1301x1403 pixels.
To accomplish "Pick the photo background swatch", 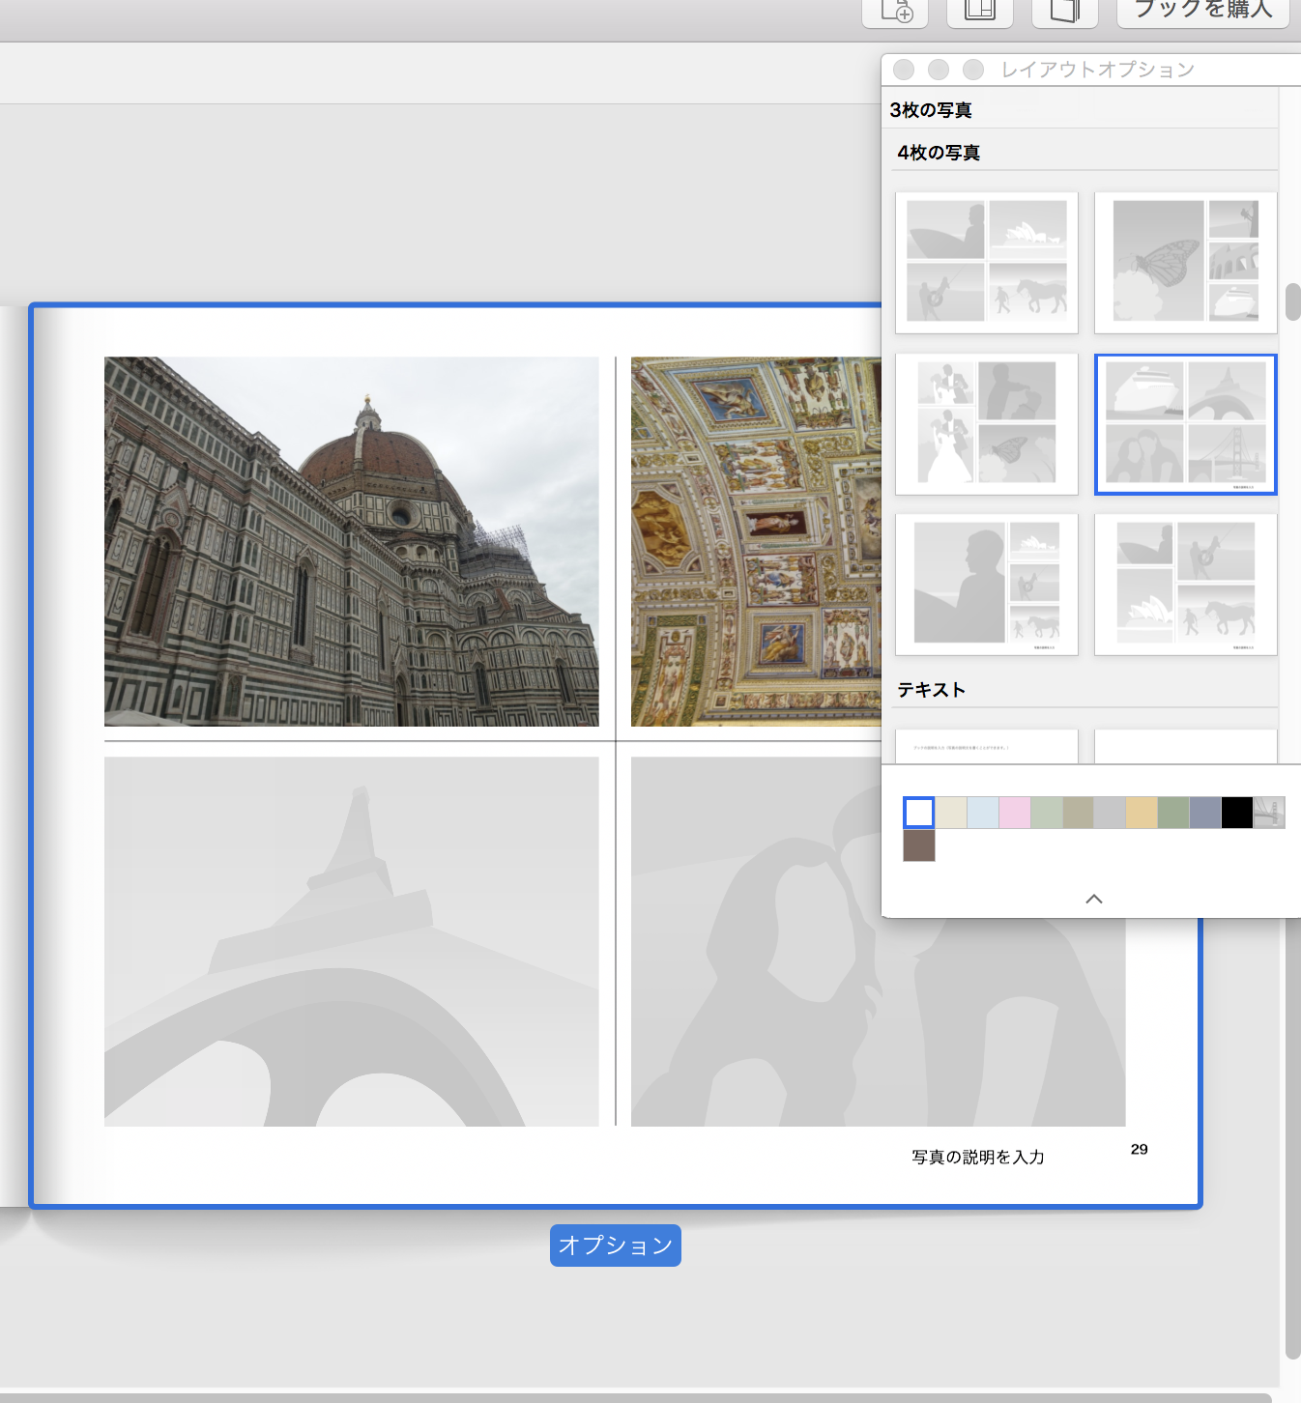I will click(1269, 813).
